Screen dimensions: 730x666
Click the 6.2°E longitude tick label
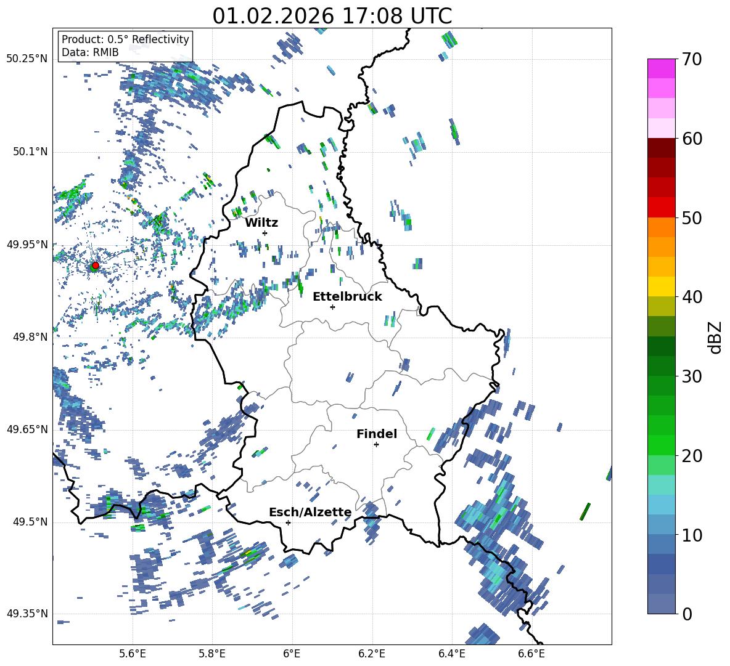tap(372, 652)
